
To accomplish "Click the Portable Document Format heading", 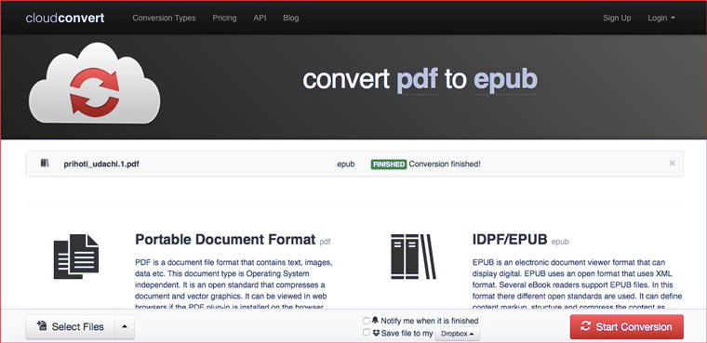I will [x=225, y=239].
